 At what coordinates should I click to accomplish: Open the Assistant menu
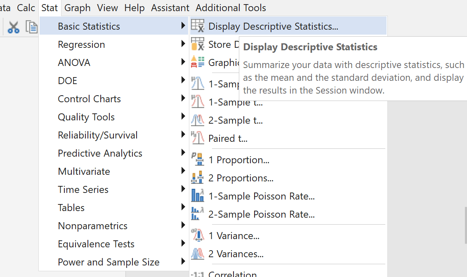click(x=170, y=8)
